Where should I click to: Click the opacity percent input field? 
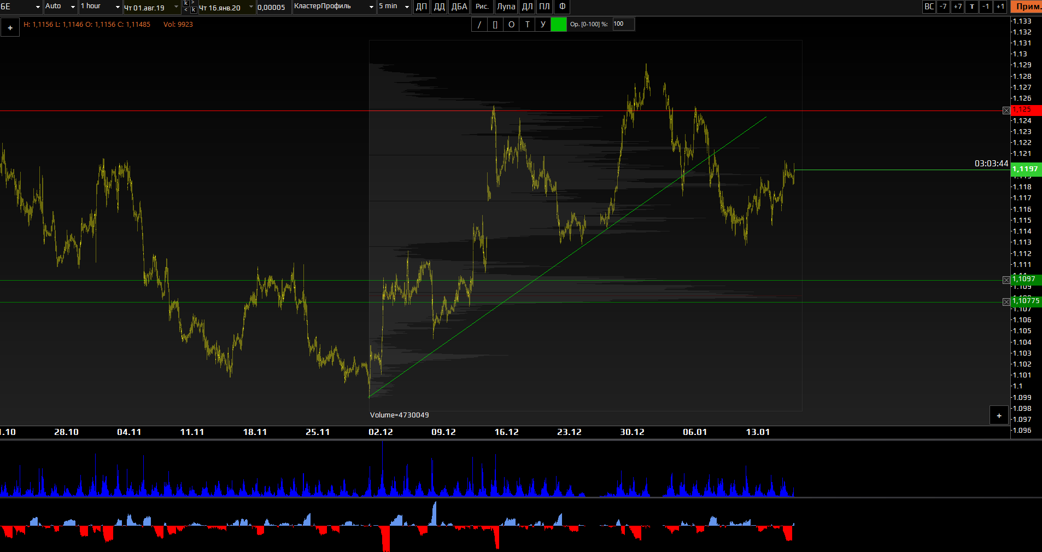[623, 24]
